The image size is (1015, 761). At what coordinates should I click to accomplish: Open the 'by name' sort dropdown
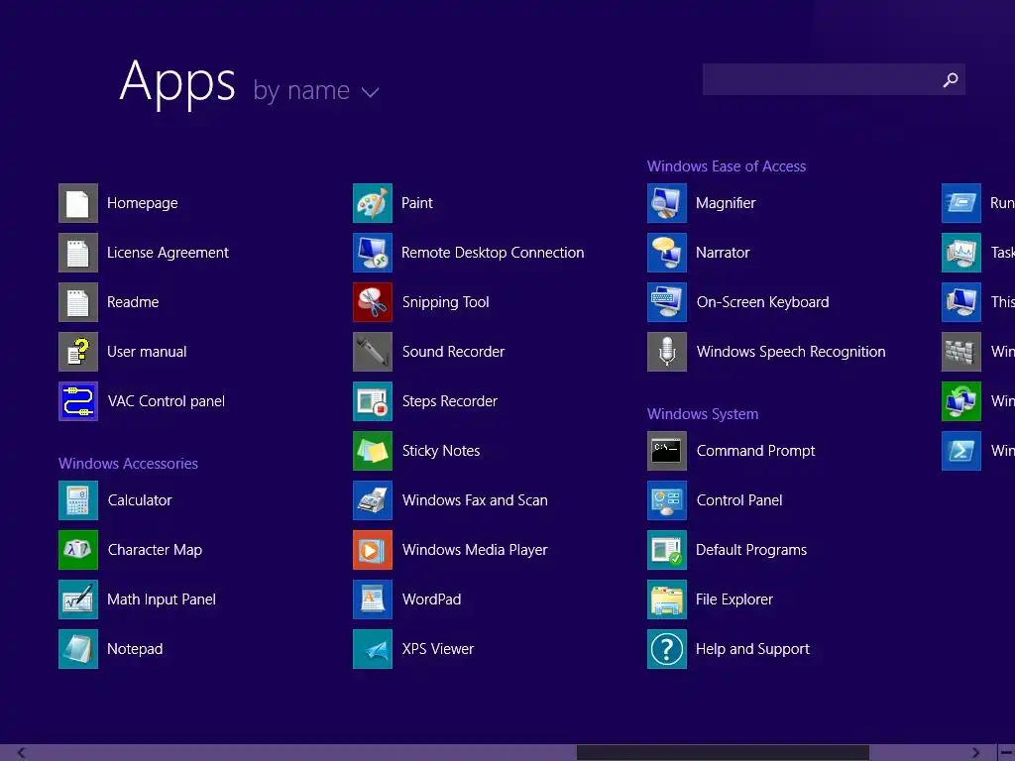pos(316,90)
